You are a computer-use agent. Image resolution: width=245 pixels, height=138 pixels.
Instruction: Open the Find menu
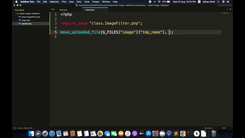click(64, 2)
